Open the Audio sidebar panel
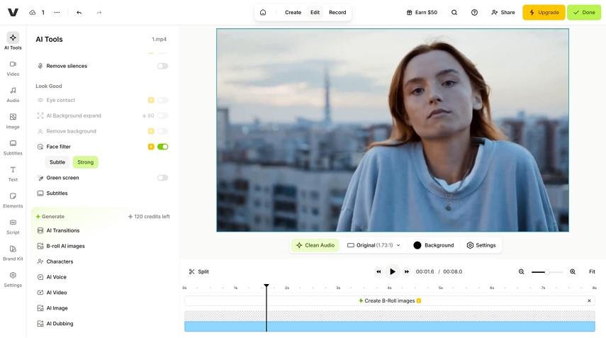Screen dimensions: 606x338 click(13, 95)
